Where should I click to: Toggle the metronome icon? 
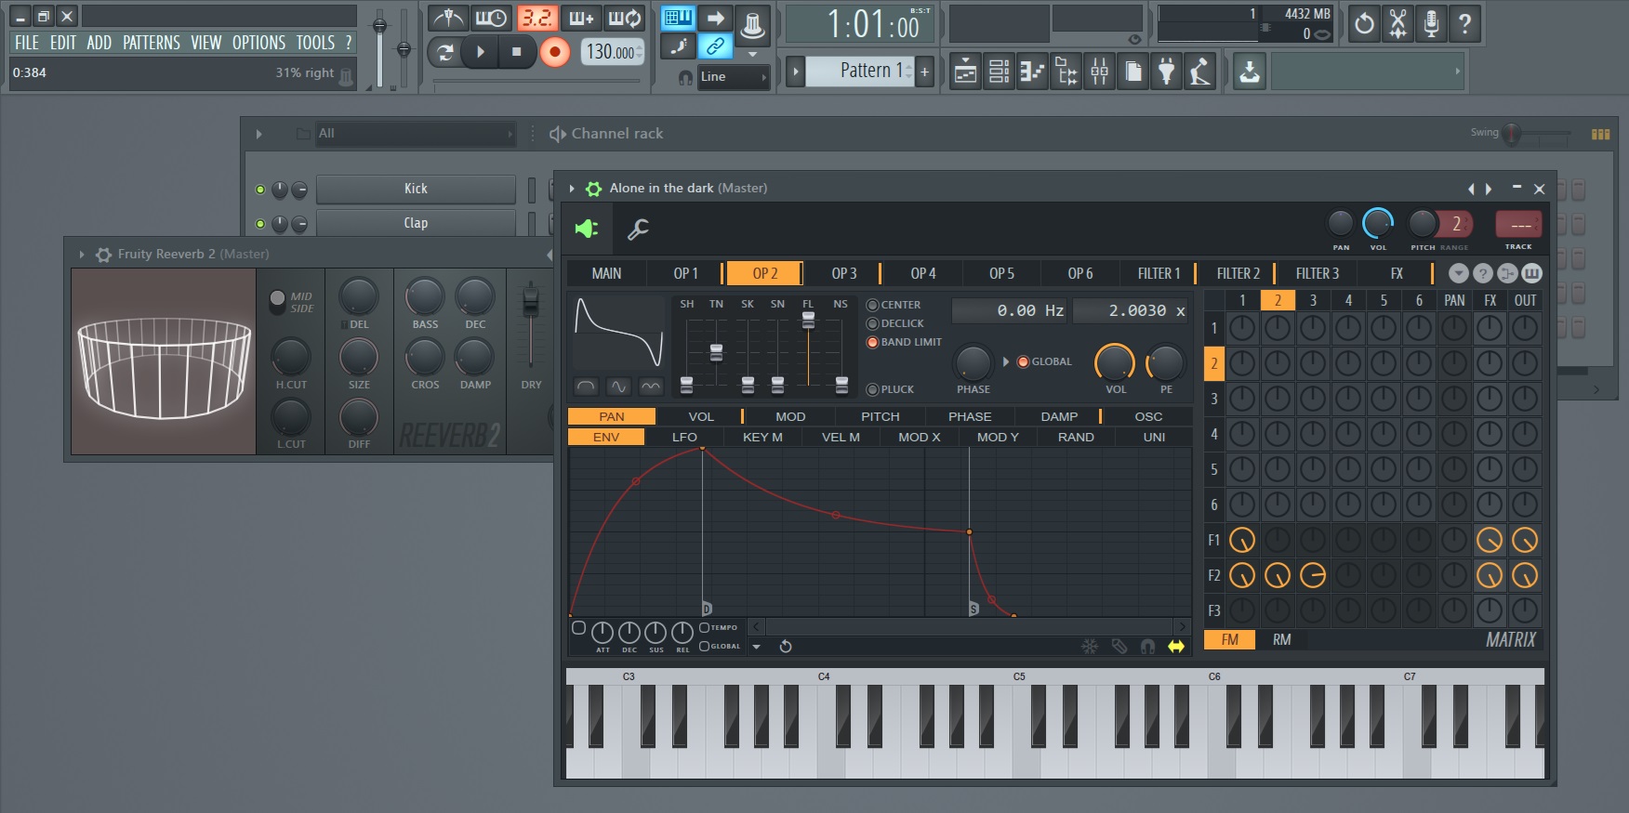[448, 18]
